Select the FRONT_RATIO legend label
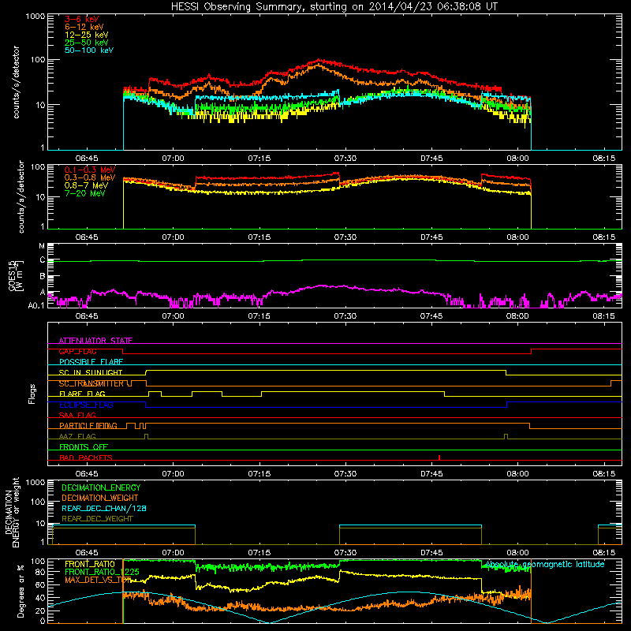631x631 pixels. [90, 564]
